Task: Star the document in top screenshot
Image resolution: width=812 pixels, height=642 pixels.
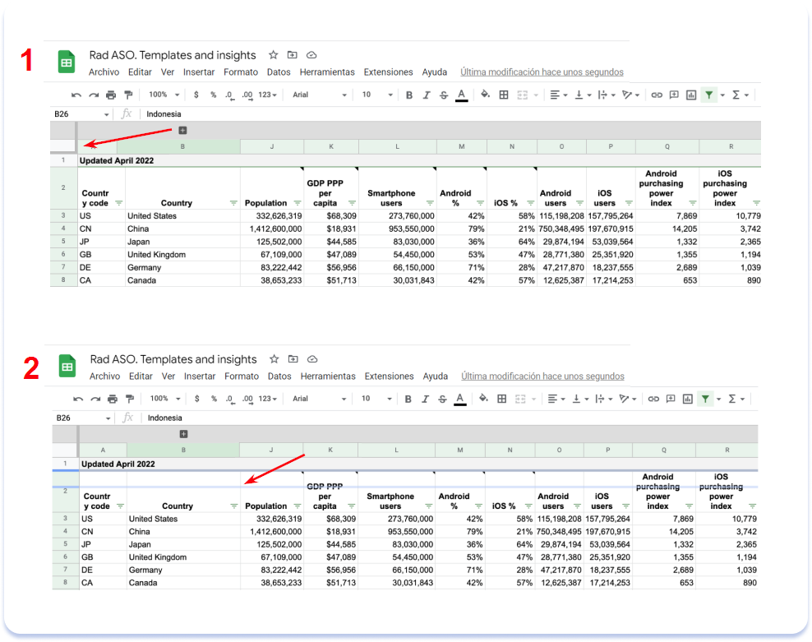Action: click(274, 55)
